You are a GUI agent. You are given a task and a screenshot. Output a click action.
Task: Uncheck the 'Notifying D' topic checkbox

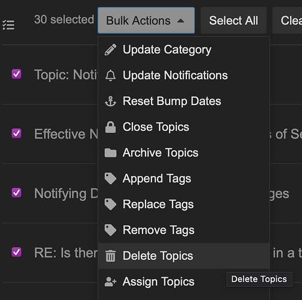tap(16, 193)
